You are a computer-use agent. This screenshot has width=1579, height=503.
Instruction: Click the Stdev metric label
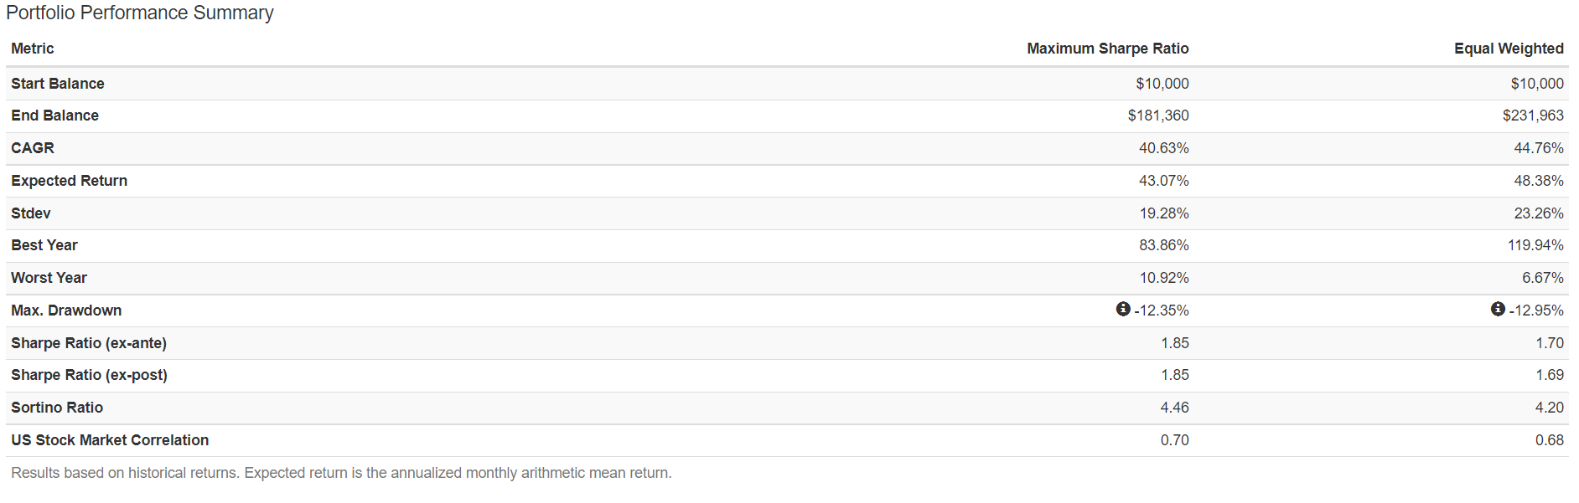pos(31,213)
